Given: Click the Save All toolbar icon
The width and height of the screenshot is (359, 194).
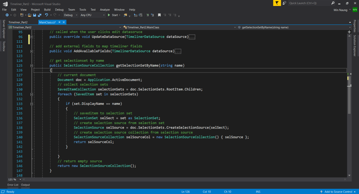Looking at the screenshot, I should pos(40,15).
